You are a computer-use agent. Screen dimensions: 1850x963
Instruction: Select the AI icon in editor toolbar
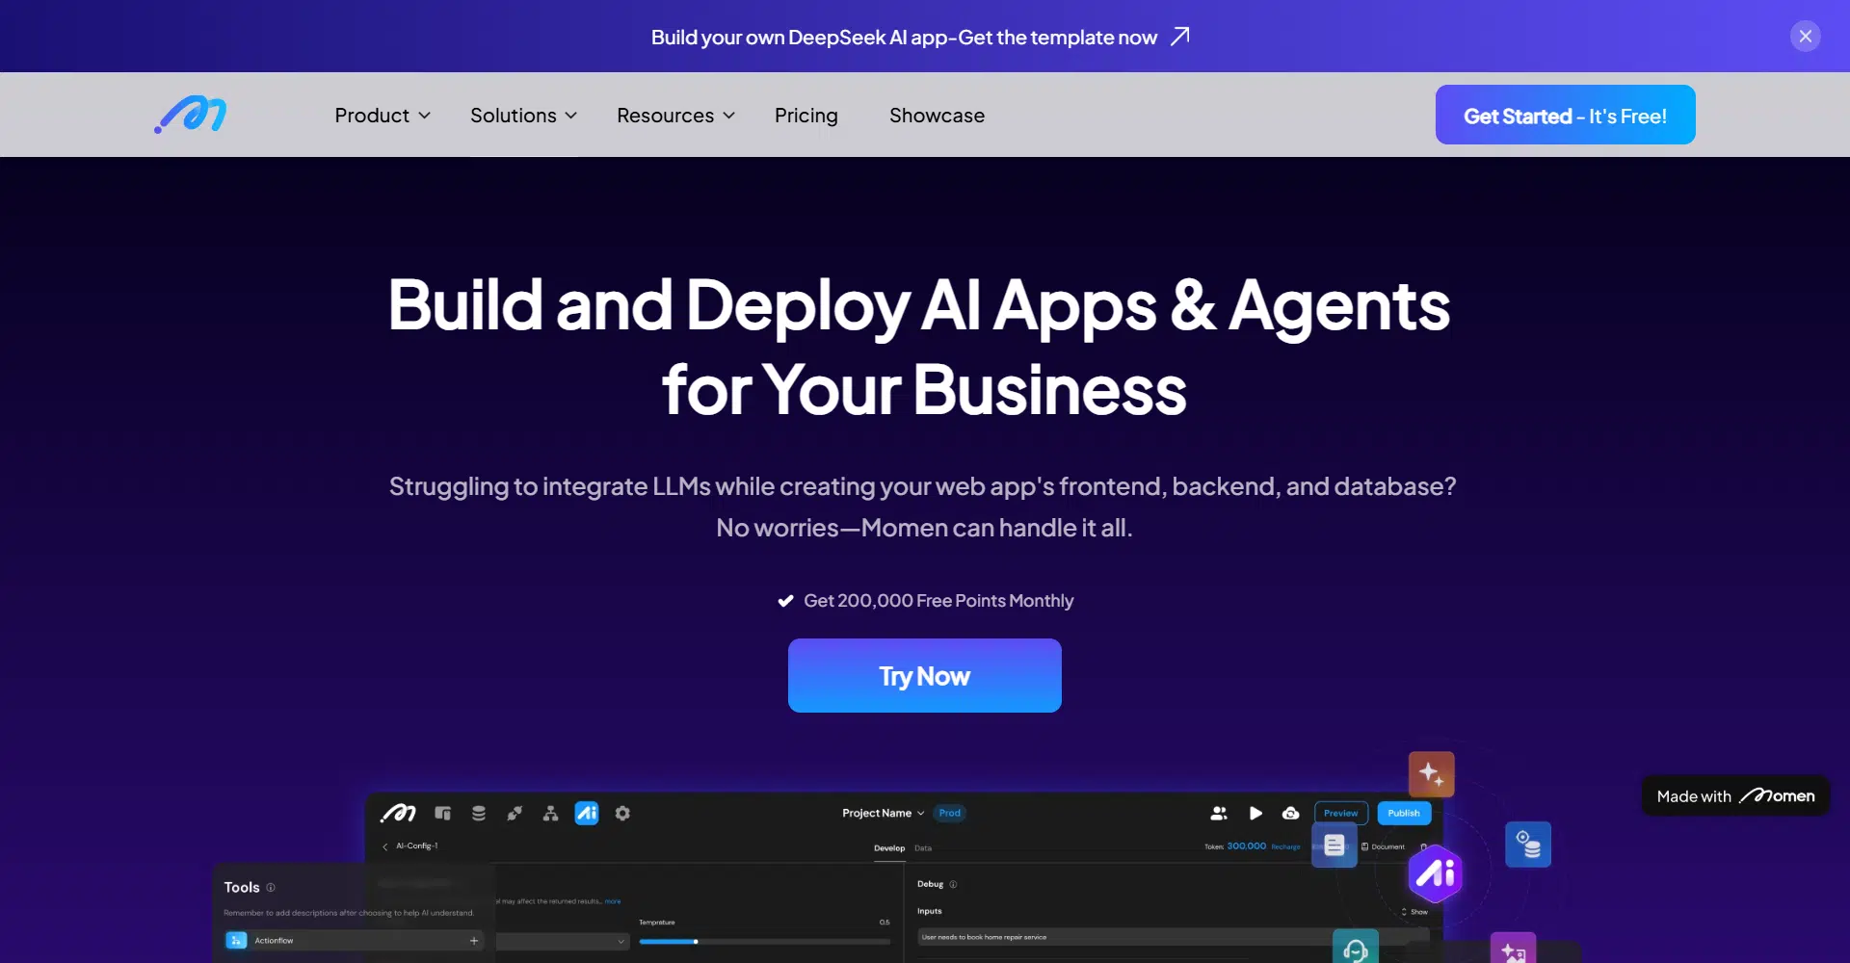(x=587, y=814)
